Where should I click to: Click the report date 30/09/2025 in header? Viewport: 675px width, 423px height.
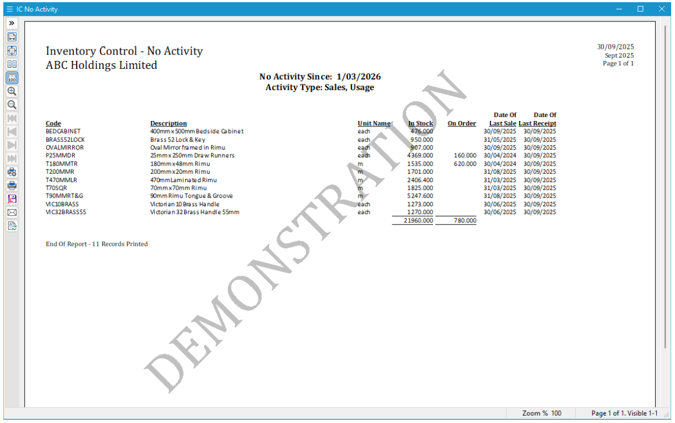(615, 47)
